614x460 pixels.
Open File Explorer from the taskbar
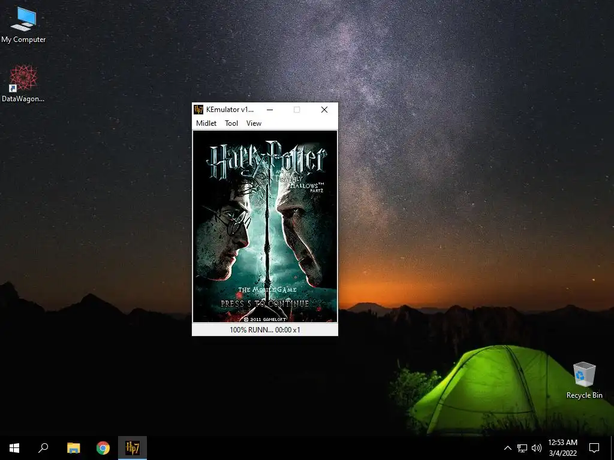pos(73,448)
